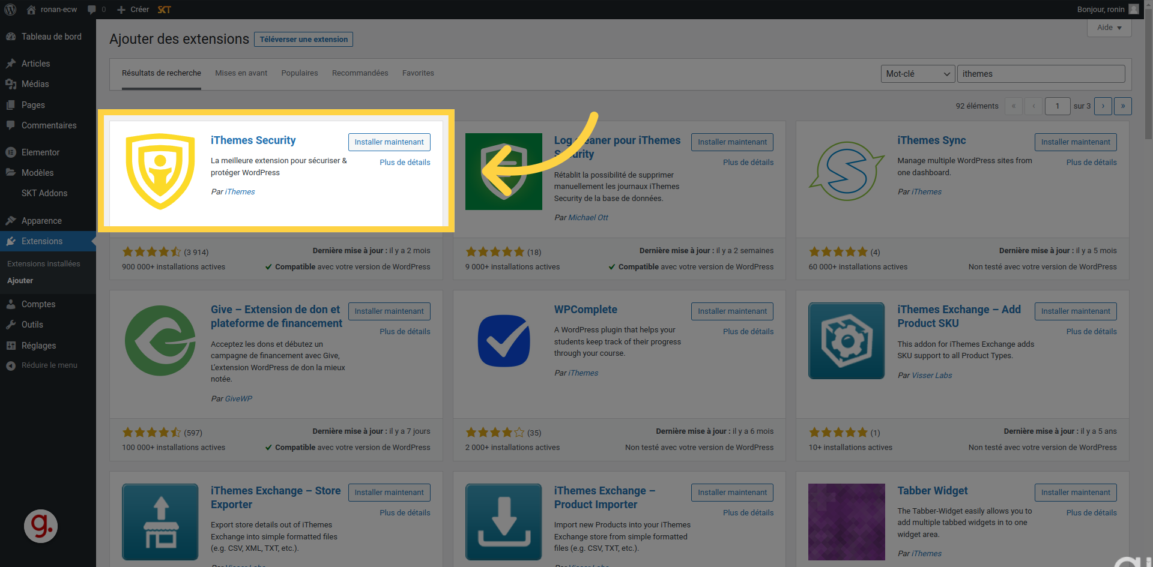1153x567 pixels.
Task: Install iThemes Sync now
Action: pyautogui.click(x=1076, y=142)
